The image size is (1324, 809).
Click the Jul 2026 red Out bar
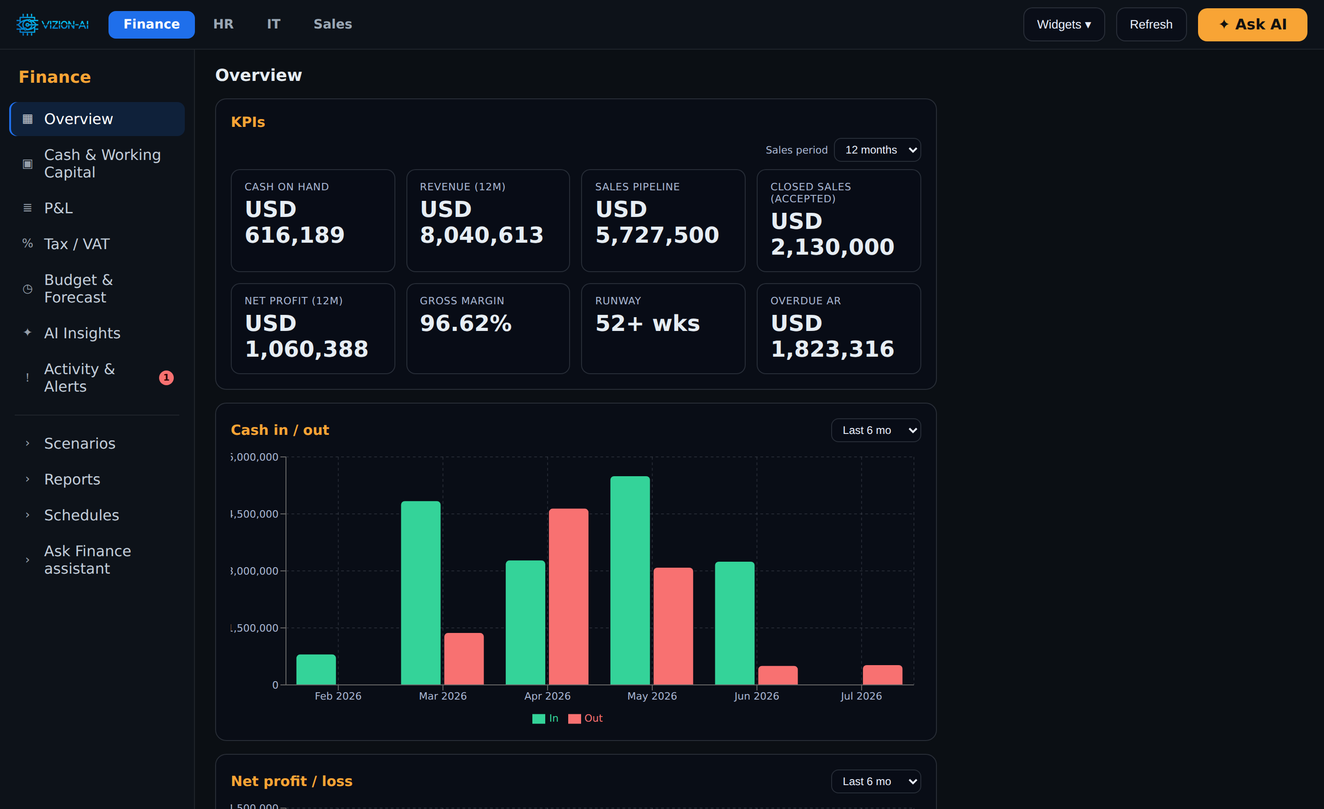[x=882, y=675]
